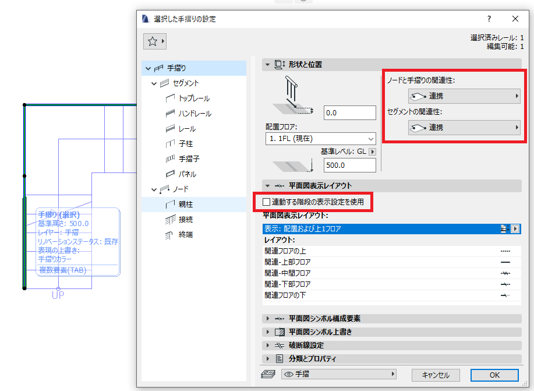Screen dimensions: 534x391
Task: Enable 連動する階段の表示設定を使用 checkbox
Action: pyautogui.click(x=266, y=202)
